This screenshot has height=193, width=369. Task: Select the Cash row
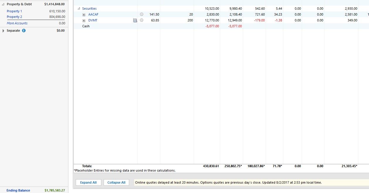pos(86,26)
